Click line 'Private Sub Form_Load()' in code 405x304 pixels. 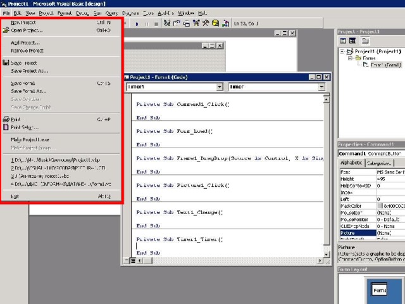(175, 131)
